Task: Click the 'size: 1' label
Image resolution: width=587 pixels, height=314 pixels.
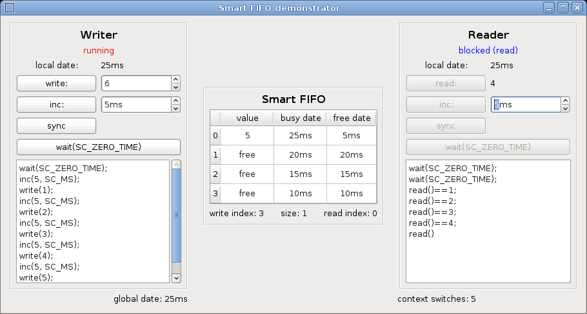Action: coord(294,214)
